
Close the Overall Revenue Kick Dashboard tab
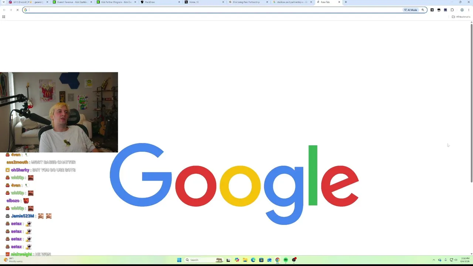(91, 2)
